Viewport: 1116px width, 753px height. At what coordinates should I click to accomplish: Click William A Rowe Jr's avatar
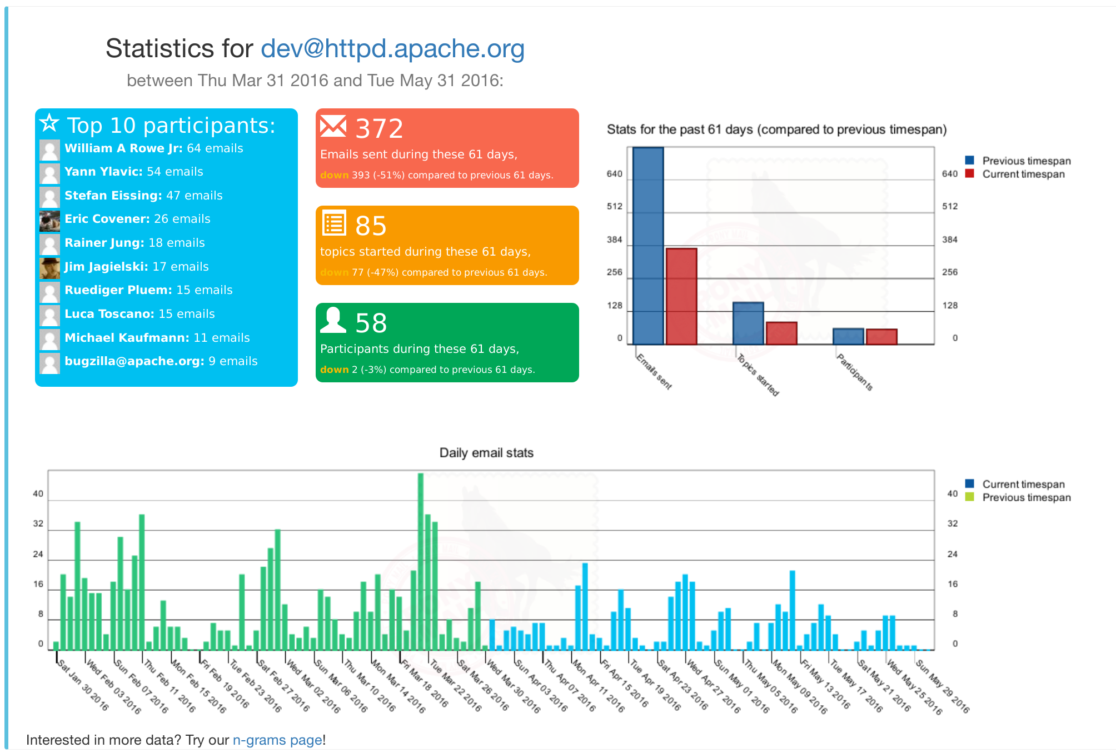pyautogui.click(x=49, y=150)
